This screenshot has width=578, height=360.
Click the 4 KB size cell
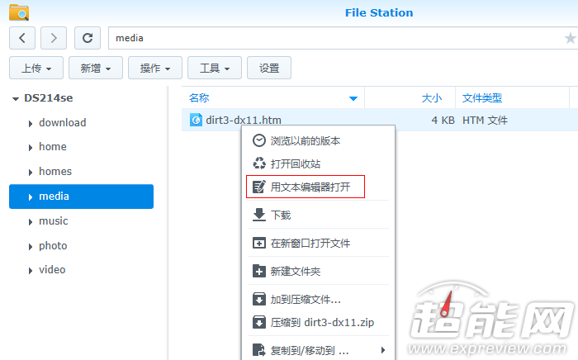[x=443, y=120]
